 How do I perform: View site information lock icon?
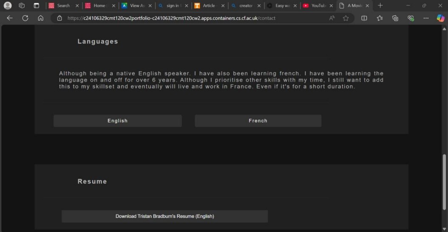[60, 18]
